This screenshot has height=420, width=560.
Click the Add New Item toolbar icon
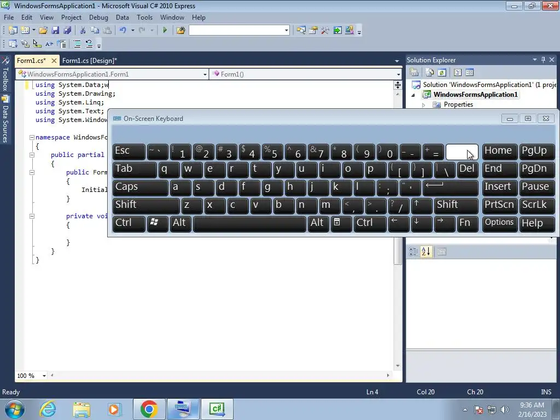25,31
